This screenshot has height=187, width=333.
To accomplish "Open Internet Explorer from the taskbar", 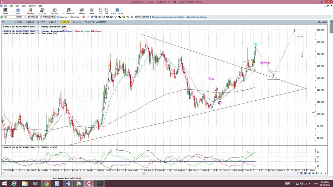I will pos(14,184).
